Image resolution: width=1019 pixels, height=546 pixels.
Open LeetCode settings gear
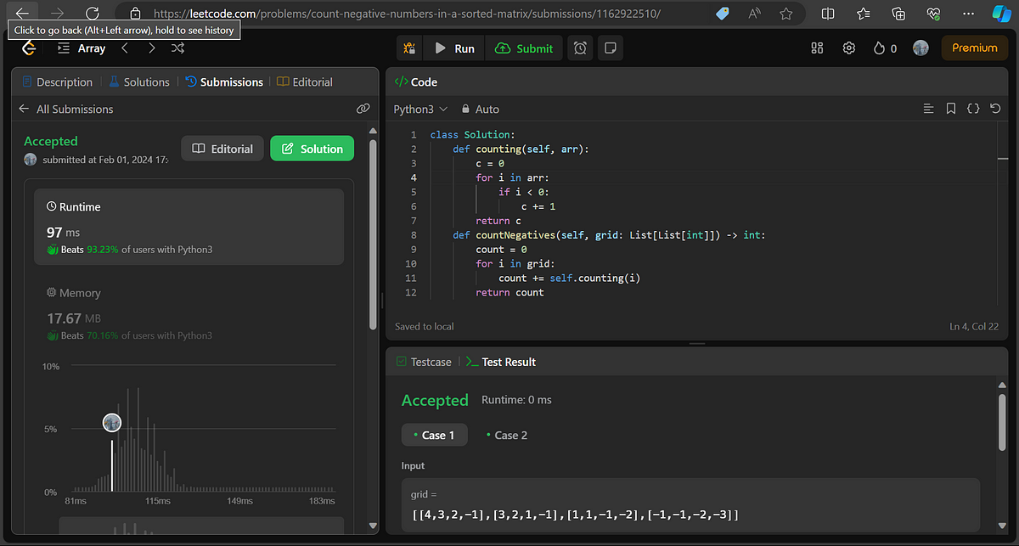(x=848, y=48)
